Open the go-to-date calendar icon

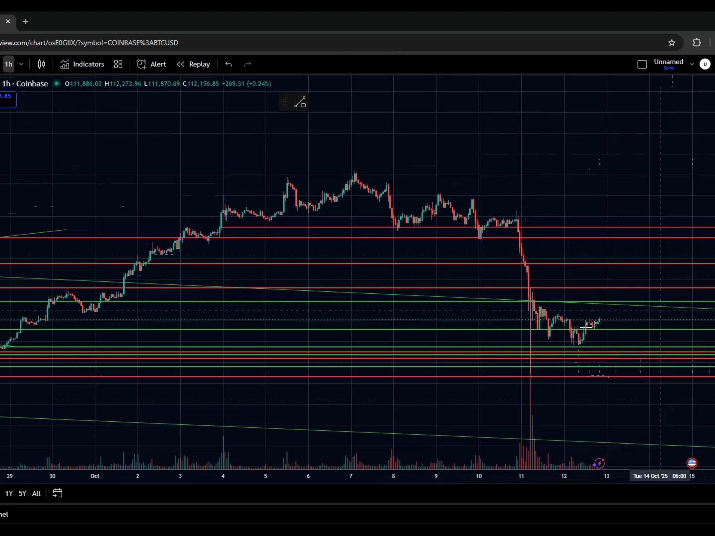57,493
